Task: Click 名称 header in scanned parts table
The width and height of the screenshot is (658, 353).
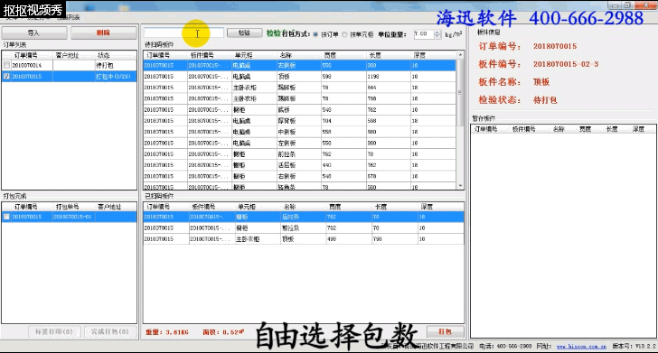Action: (290, 207)
